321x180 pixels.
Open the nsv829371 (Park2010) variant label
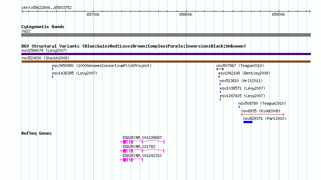pyautogui.click(x=265, y=118)
